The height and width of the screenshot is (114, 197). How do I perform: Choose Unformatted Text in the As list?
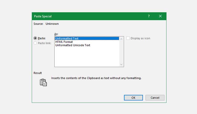tap(67, 38)
